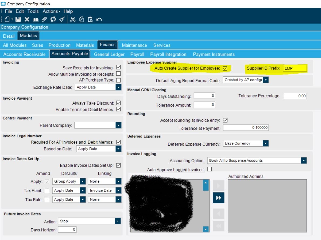Click the Tolerance Percentage field

coord(295,96)
